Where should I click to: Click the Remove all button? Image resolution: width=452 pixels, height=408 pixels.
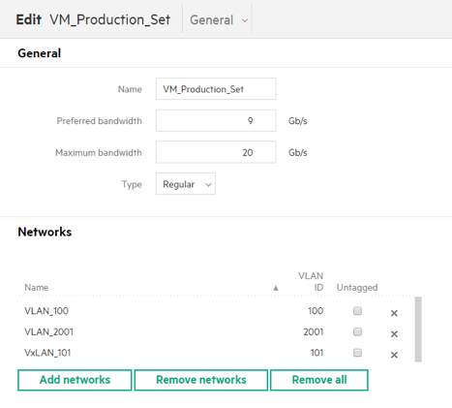point(319,380)
